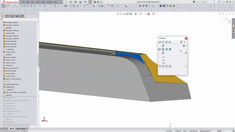
Task: Select the Corner Rectangle sketch tool
Action: (x=21, y=6)
